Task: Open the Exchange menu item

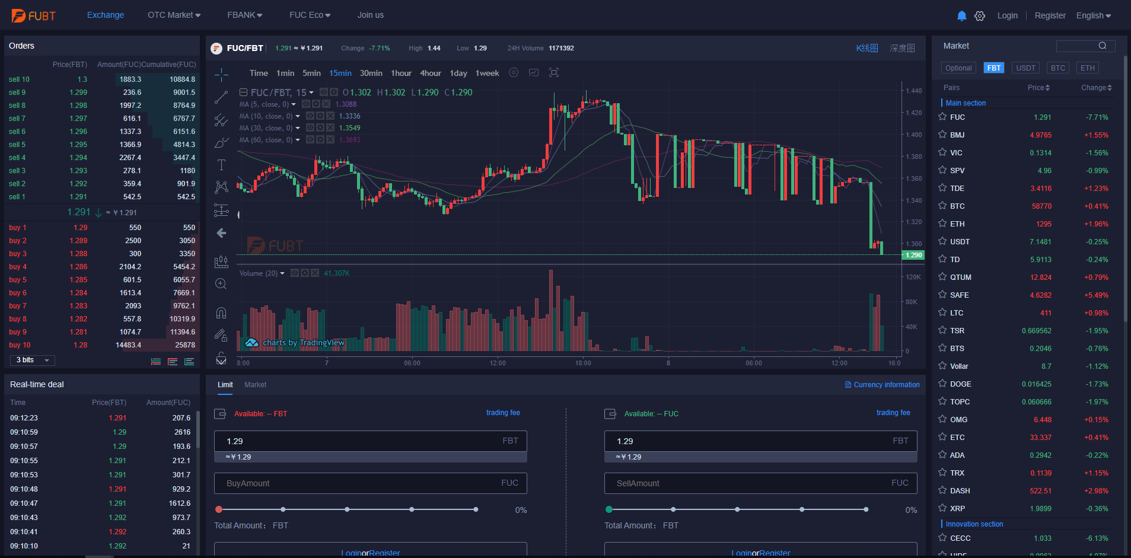Action: pos(106,15)
